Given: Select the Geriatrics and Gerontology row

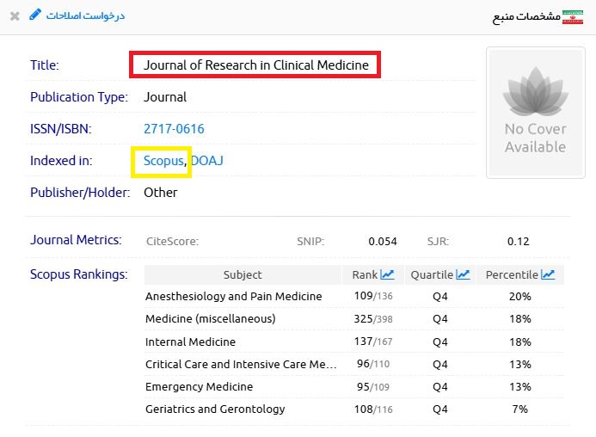Looking at the screenshot, I should click(215, 409).
